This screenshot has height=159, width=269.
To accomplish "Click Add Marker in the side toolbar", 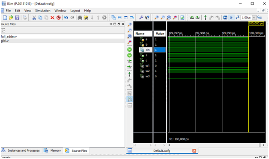I will pos(129,74).
